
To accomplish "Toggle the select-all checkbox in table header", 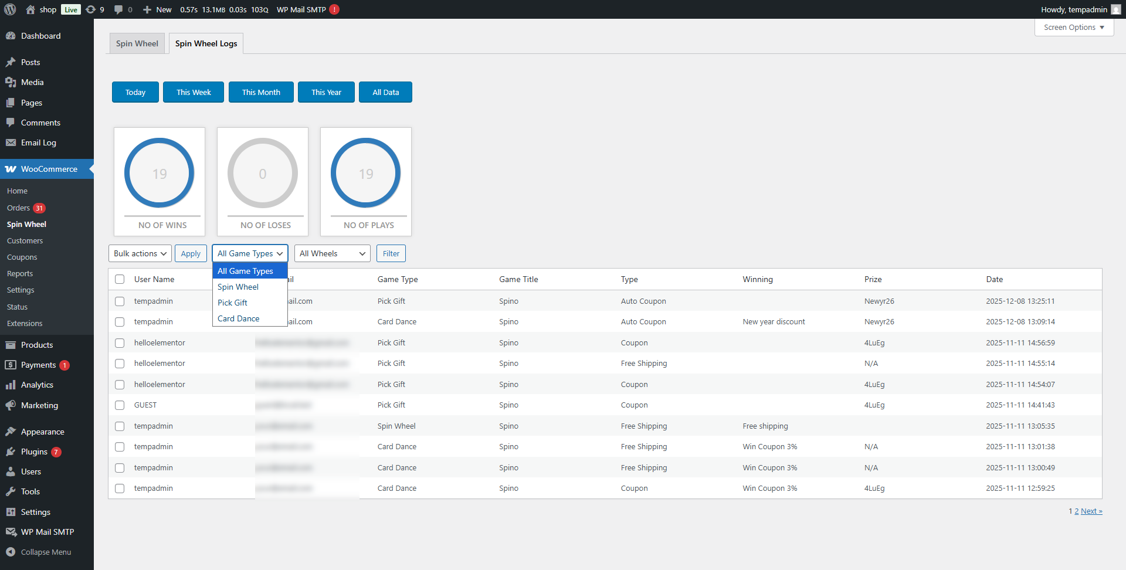I will [120, 279].
